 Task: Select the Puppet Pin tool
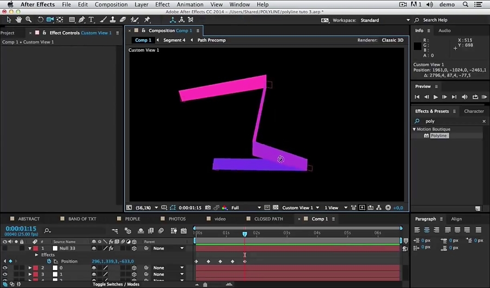pos(147,20)
